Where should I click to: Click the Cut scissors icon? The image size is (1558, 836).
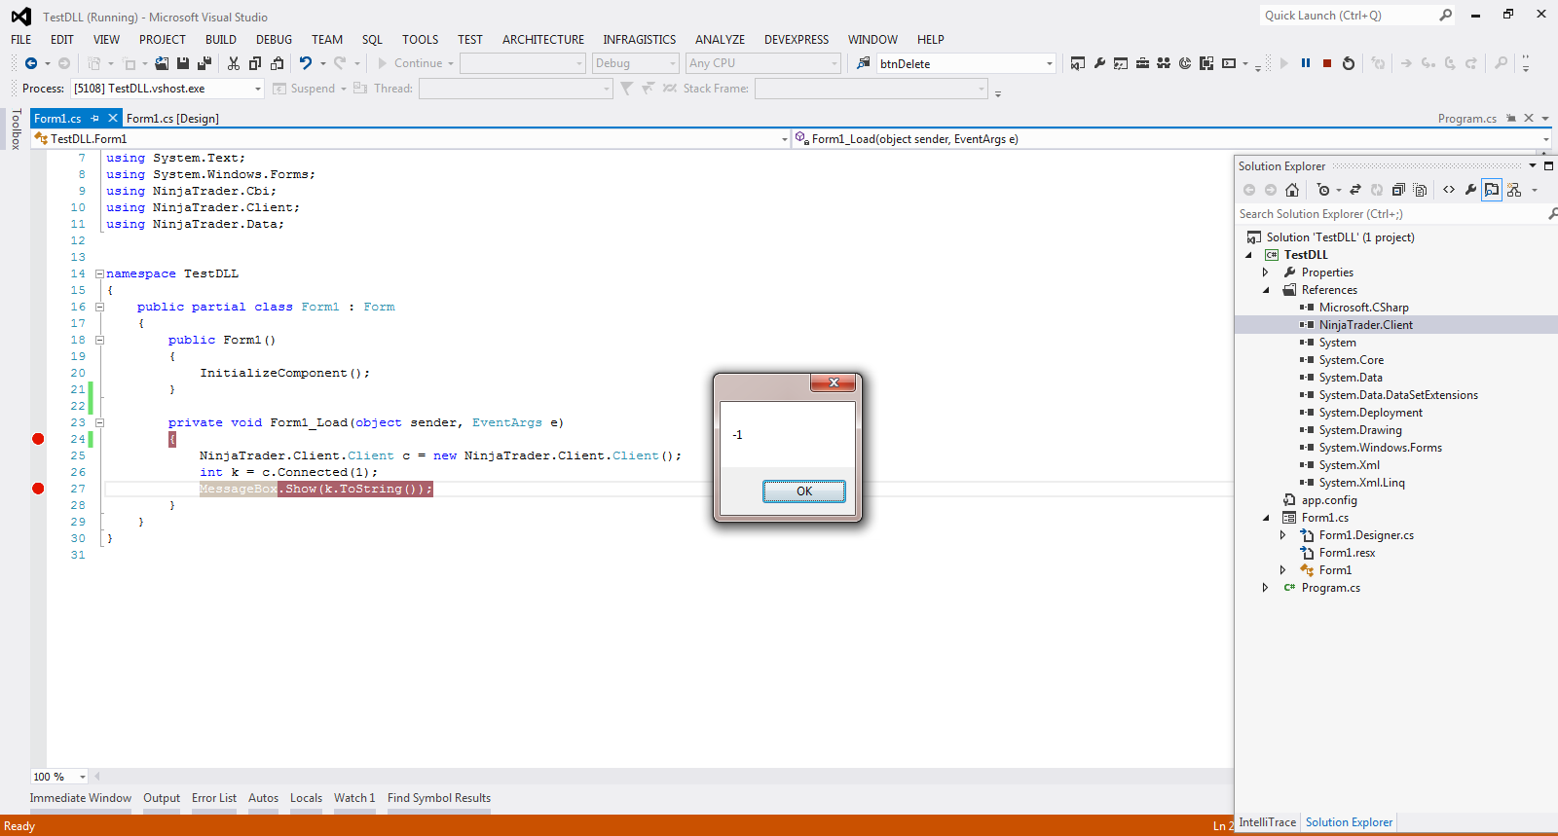[234, 63]
